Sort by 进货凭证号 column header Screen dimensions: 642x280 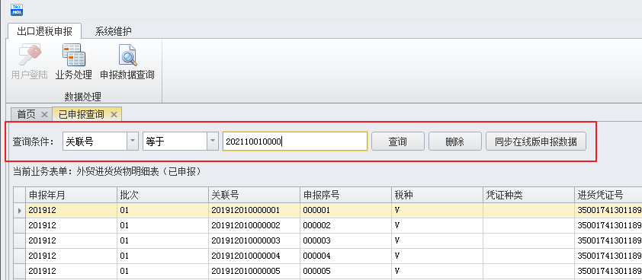tap(608, 195)
